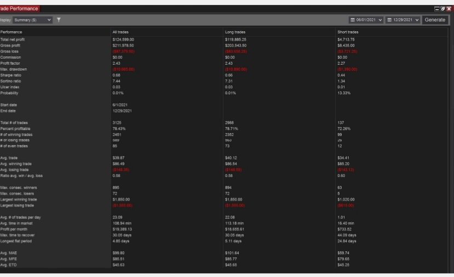The width and height of the screenshot is (454, 277).
Task: Click the Performance column header
Action: 11,32
